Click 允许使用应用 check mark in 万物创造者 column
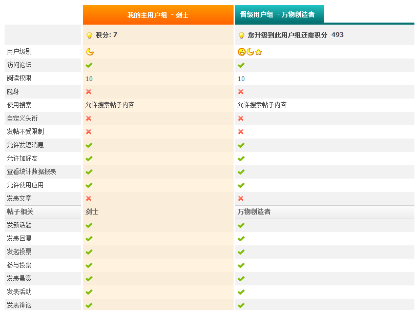 241,185
